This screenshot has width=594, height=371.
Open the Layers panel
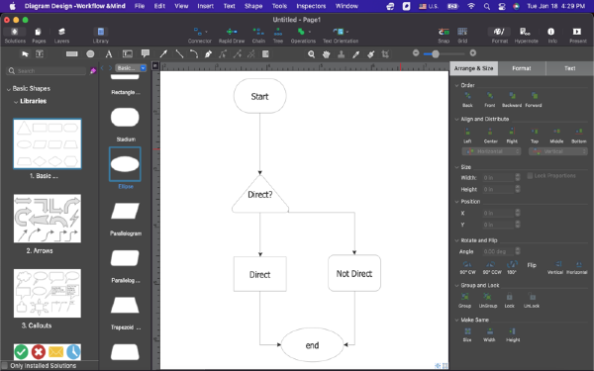pyautogui.click(x=61, y=36)
